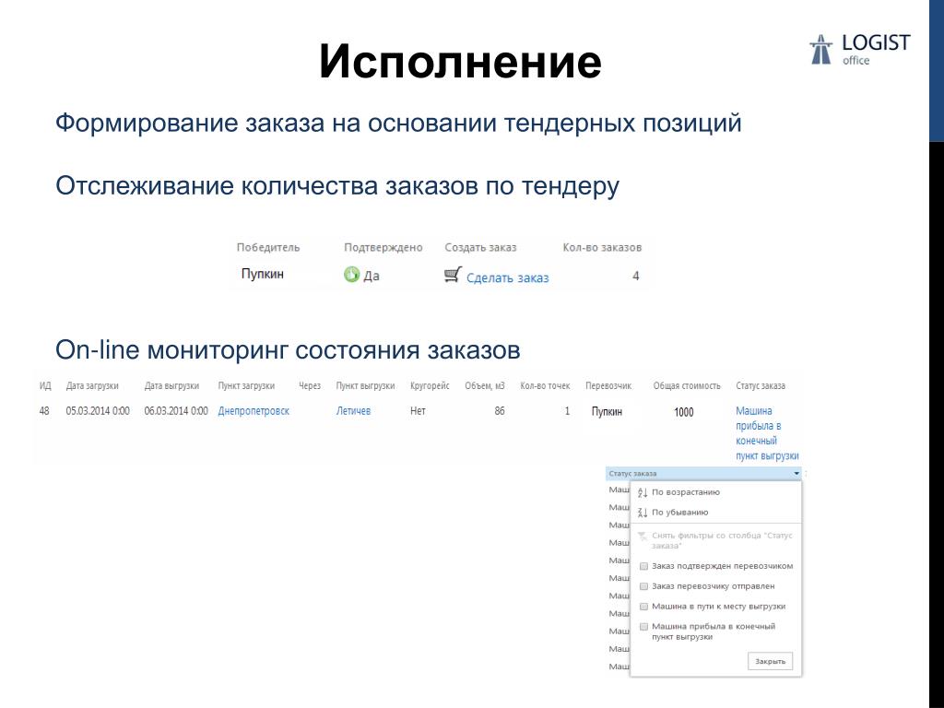Screen dimensions: 944x708
Task: Click the Logist office logo
Action: tap(860, 50)
